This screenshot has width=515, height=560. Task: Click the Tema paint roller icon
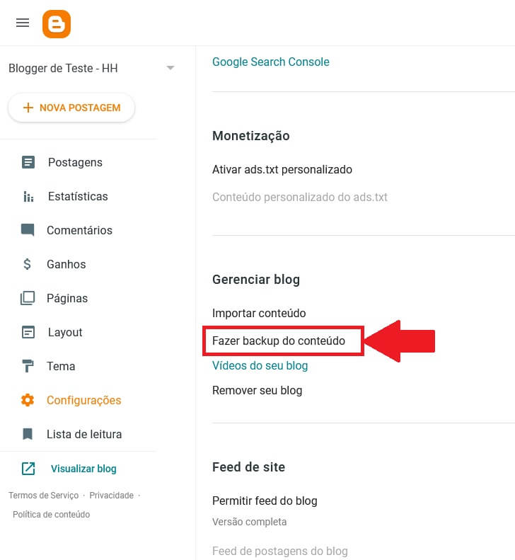coord(28,366)
